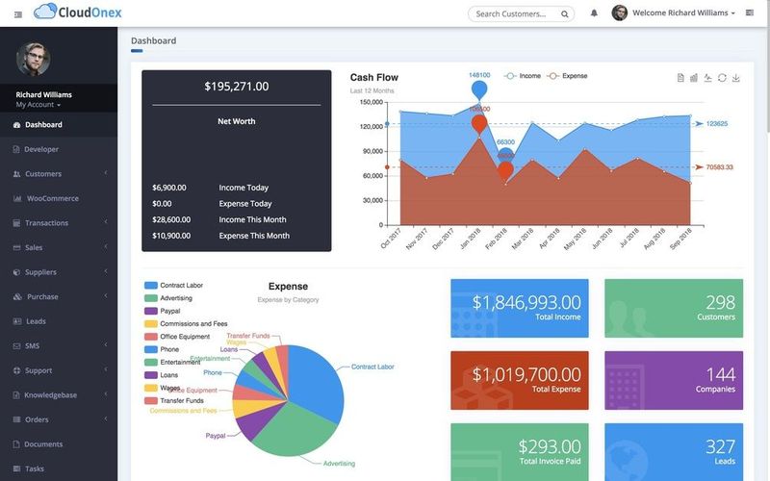
Task: Download Cash Flow chart as image
Action: tap(735, 78)
